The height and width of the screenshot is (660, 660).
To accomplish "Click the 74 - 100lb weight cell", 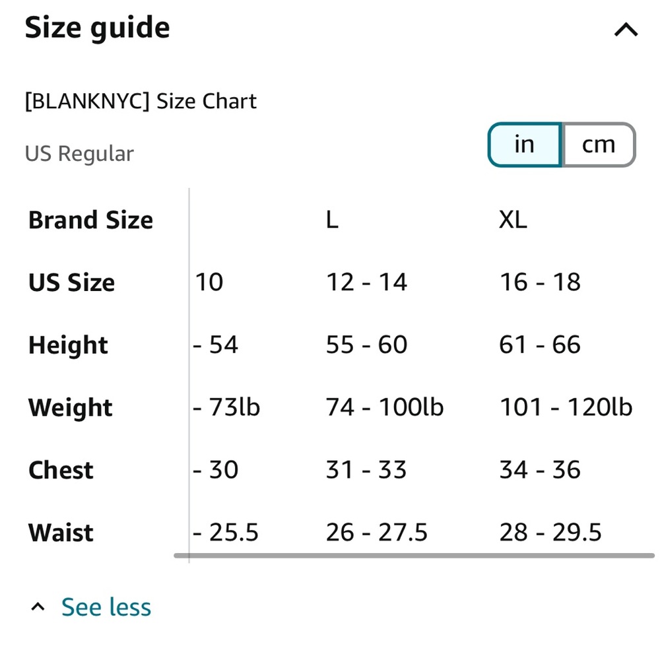I will pyautogui.click(x=384, y=408).
